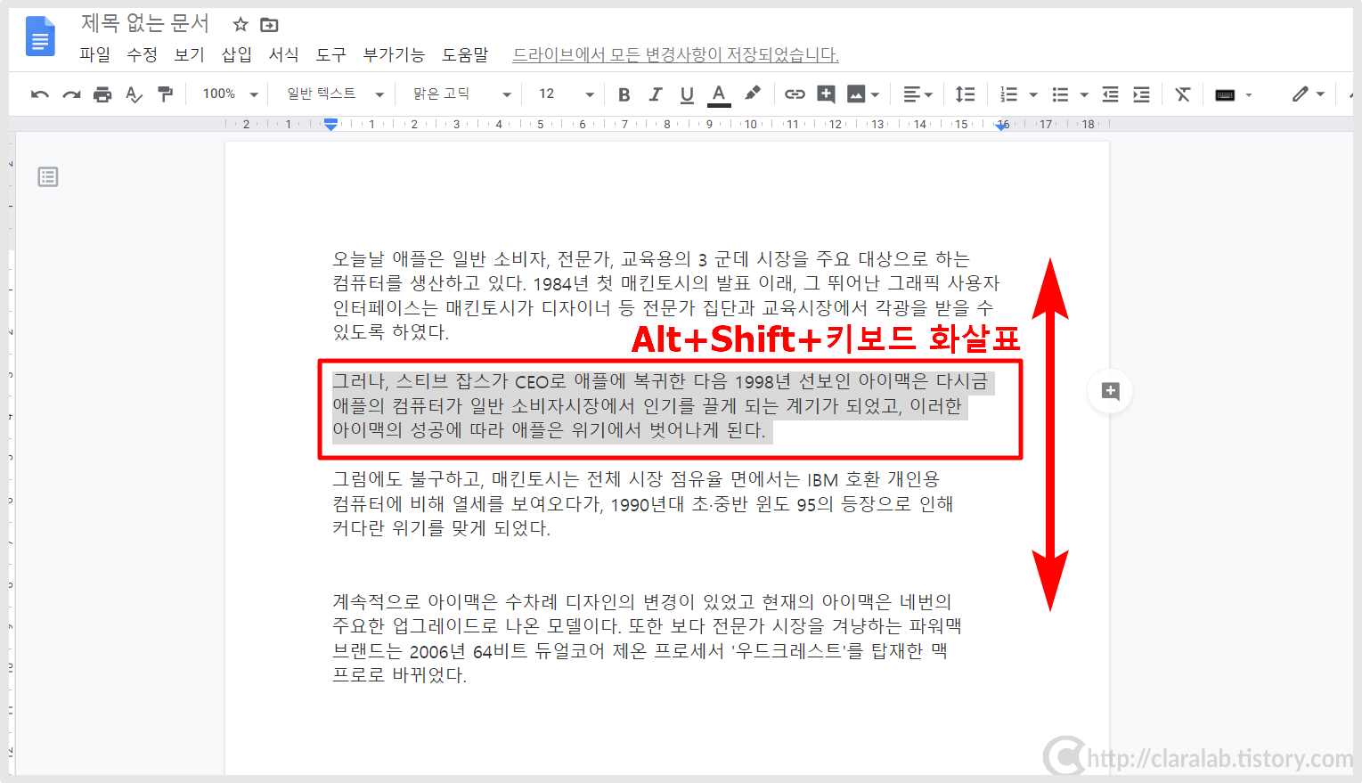Viewport: 1362px width, 783px height.
Task: Click the print icon
Action: click(103, 94)
